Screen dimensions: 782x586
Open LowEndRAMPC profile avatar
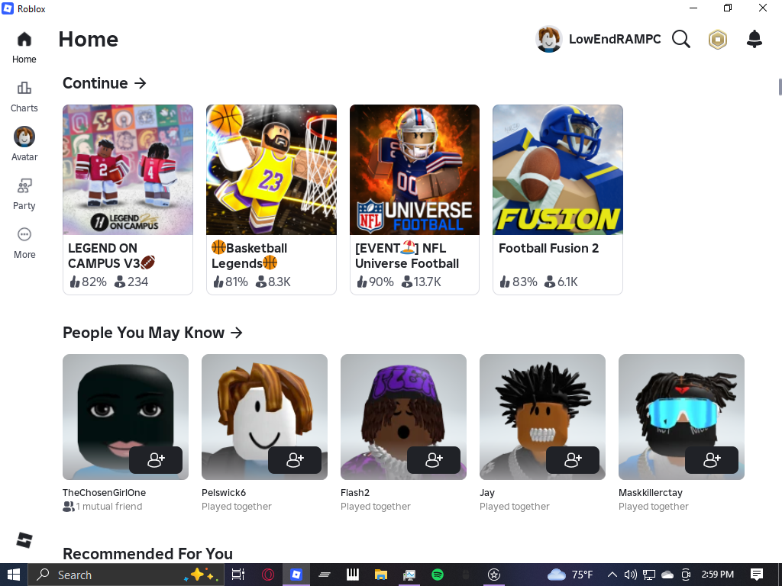[x=548, y=39]
